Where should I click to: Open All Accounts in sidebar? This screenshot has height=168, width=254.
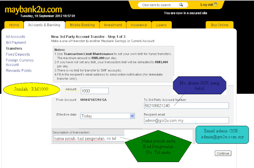15,37
